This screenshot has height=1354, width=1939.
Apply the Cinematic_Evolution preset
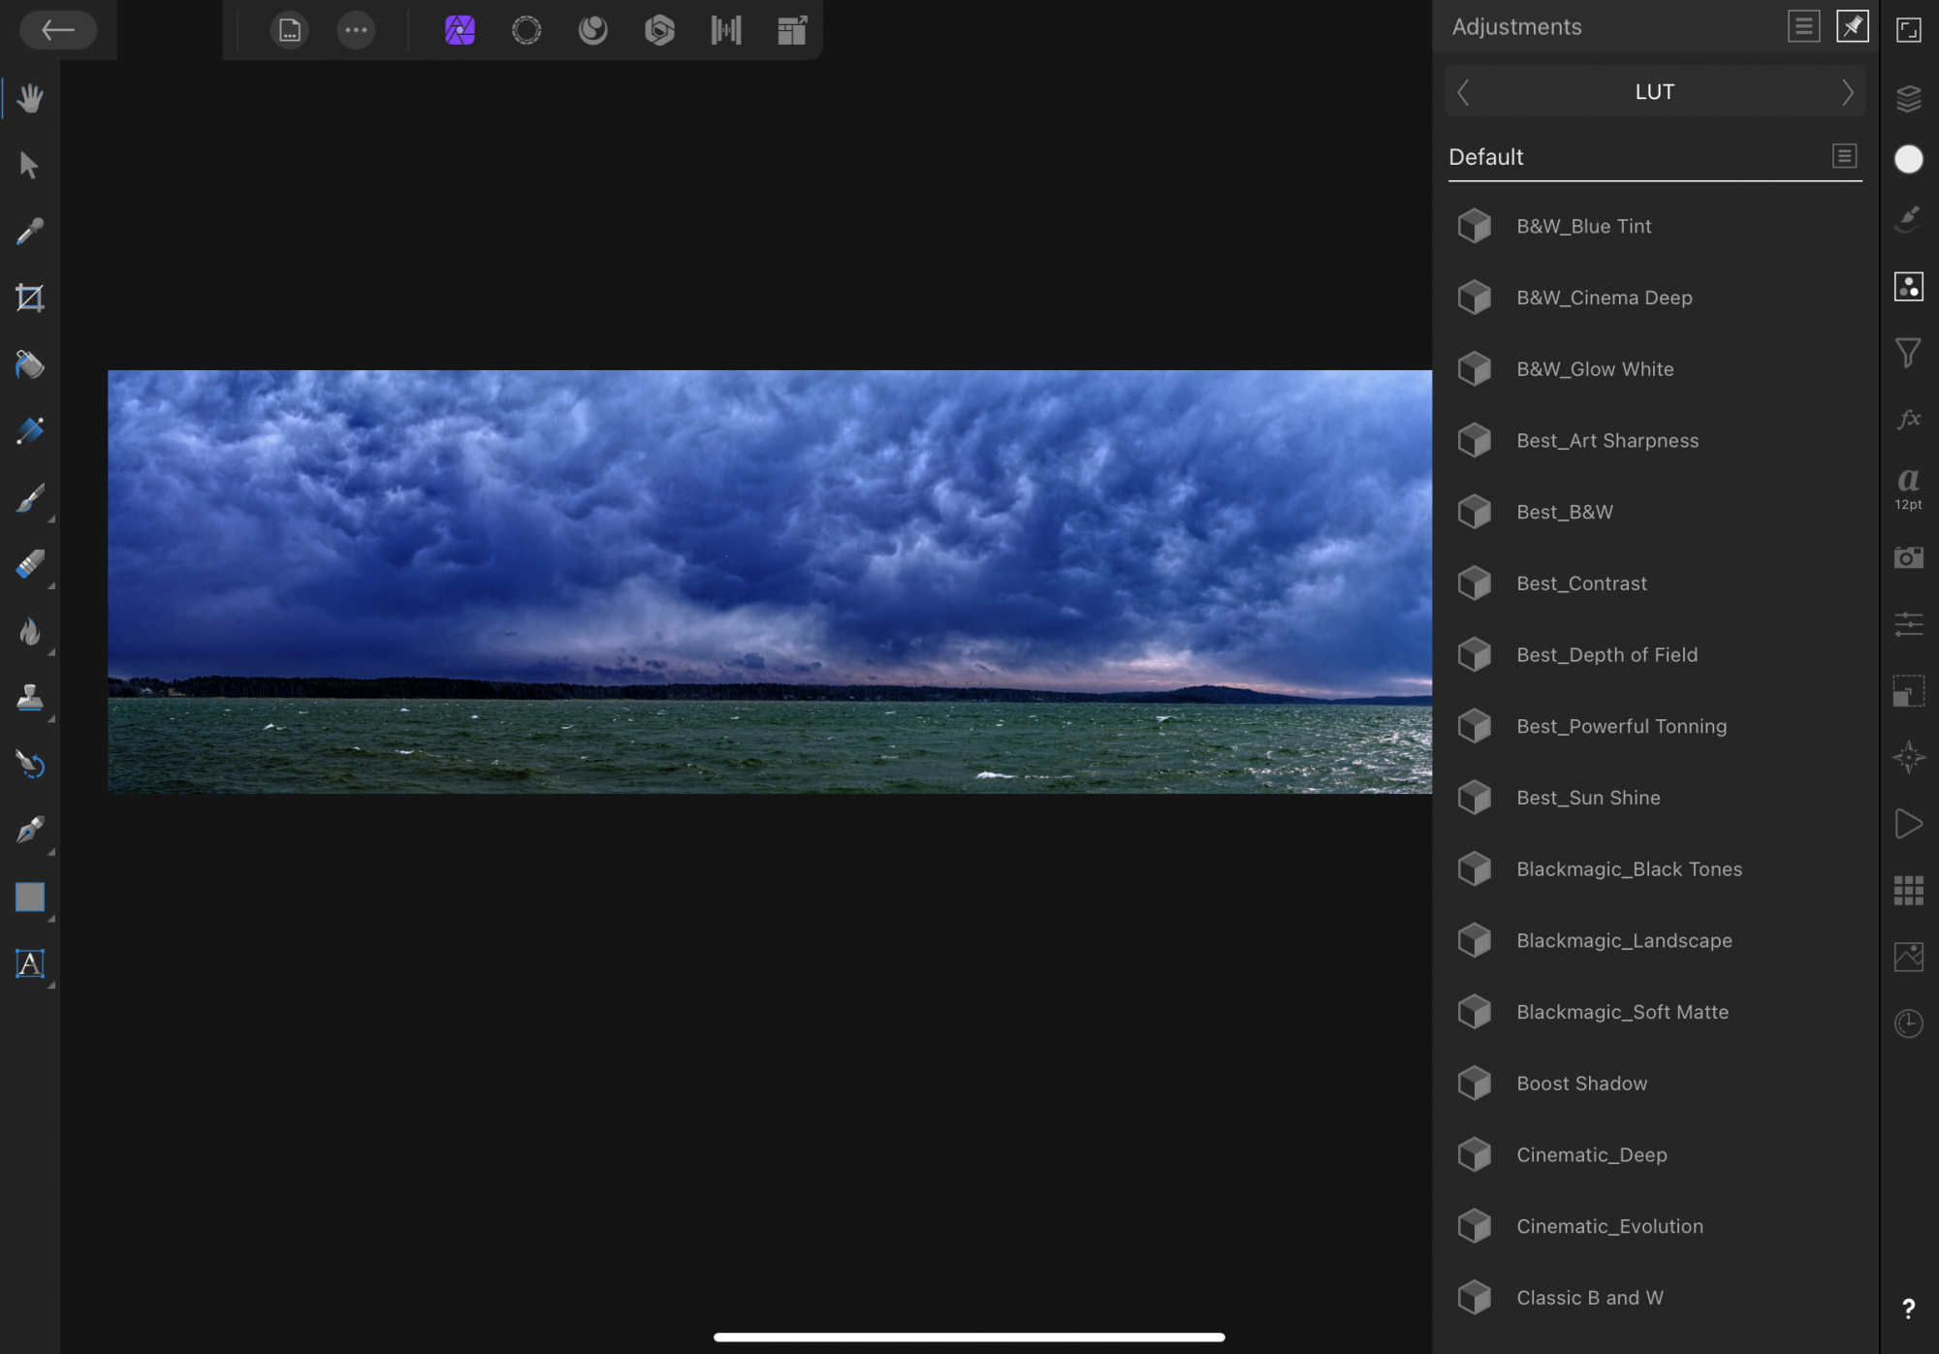(1654, 1226)
